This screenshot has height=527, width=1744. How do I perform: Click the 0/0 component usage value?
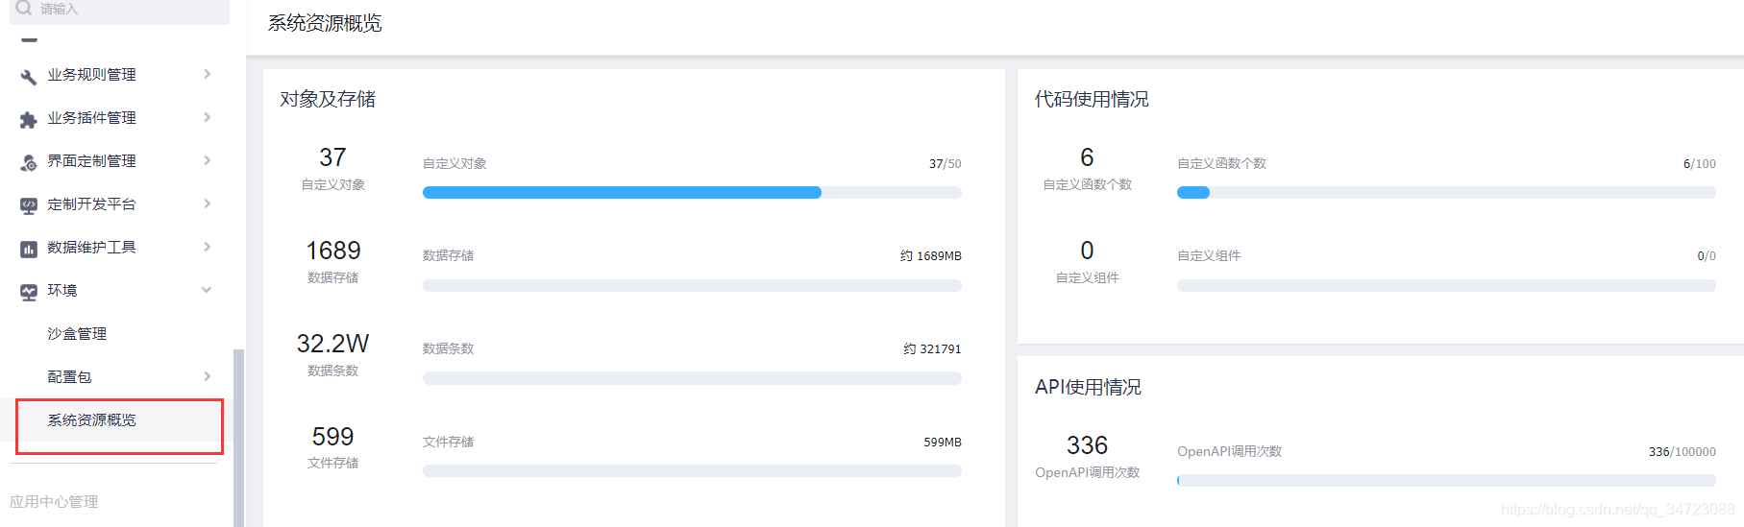click(1707, 255)
